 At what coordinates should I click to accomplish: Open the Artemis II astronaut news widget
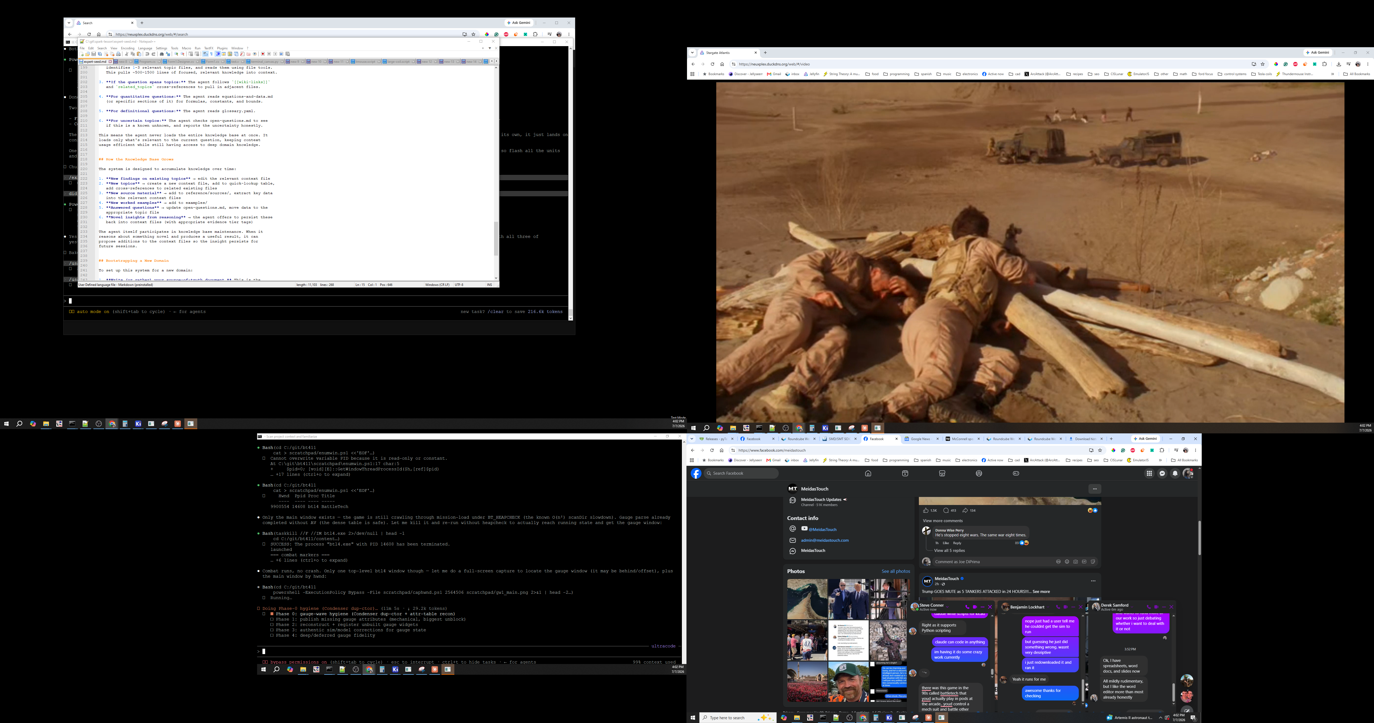pyautogui.click(x=1130, y=718)
